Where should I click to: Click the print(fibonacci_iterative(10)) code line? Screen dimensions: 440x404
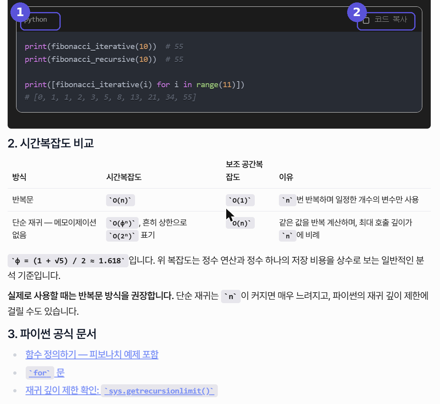tap(90, 46)
